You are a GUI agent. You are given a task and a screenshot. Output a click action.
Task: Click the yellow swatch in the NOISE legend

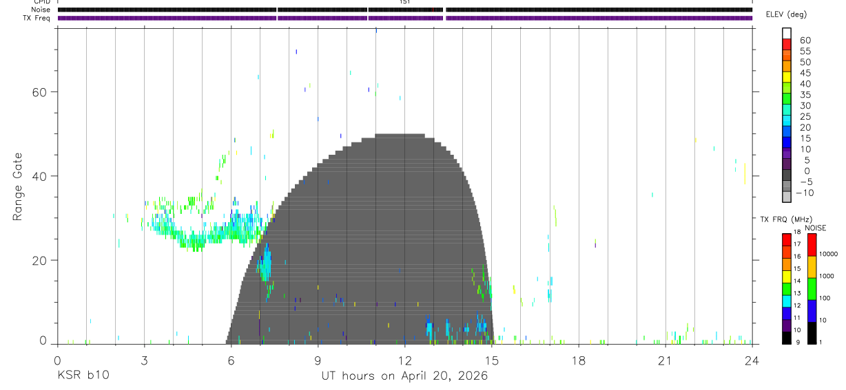pos(812,267)
